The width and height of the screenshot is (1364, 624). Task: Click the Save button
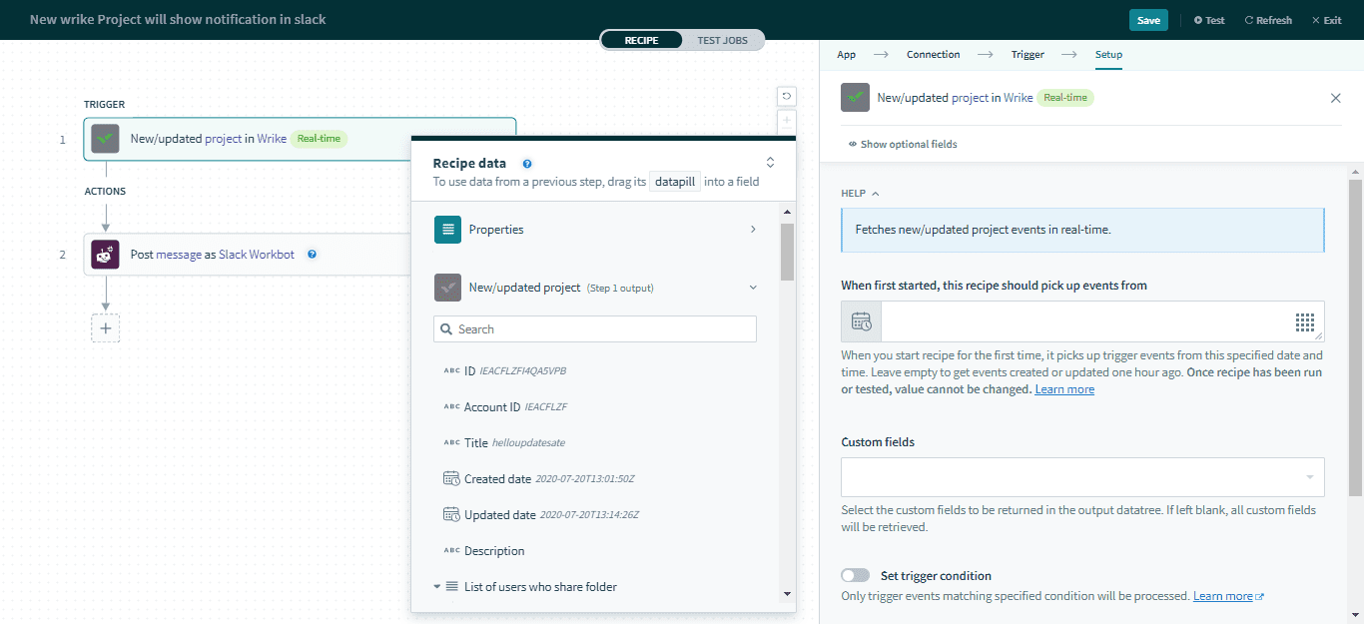1148,20
